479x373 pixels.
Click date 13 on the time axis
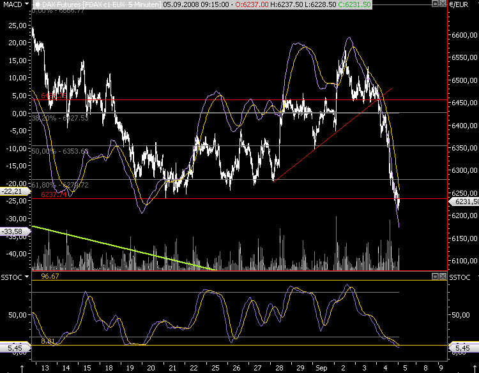[x=45, y=368]
